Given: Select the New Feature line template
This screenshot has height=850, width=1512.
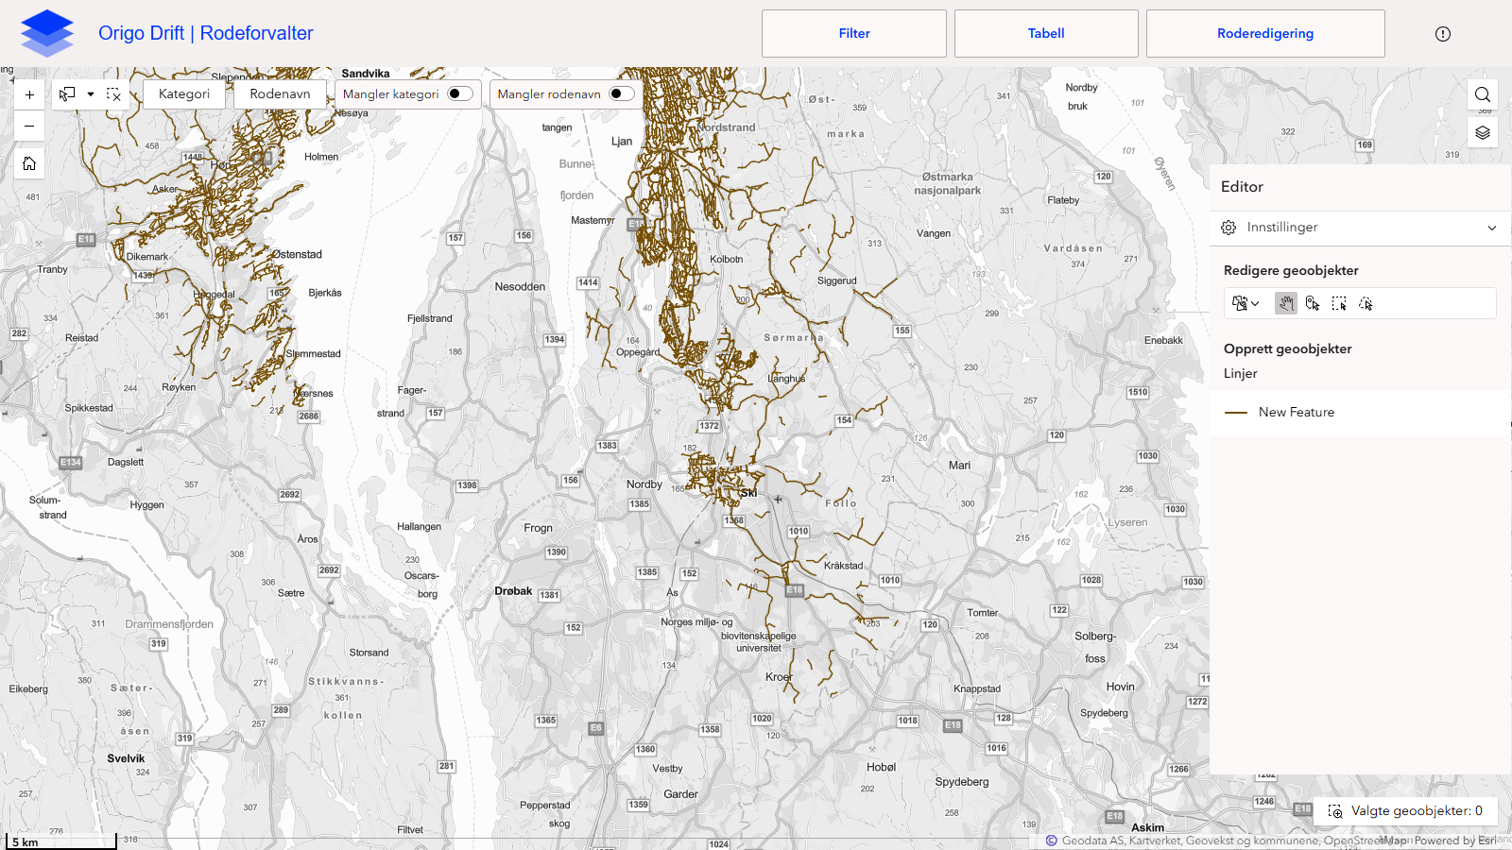Looking at the screenshot, I should point(1360,412).
